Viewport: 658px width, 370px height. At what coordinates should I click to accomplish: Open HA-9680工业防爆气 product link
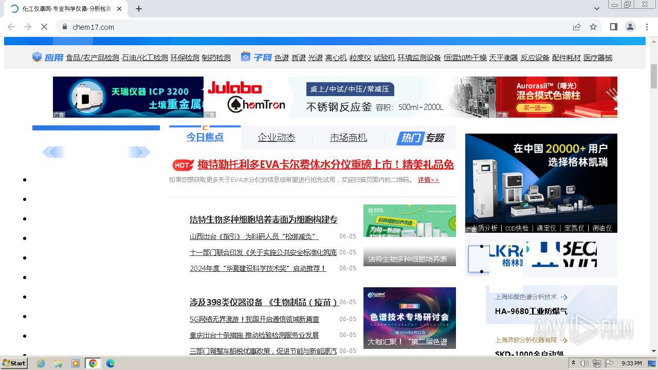click(531, 311)
